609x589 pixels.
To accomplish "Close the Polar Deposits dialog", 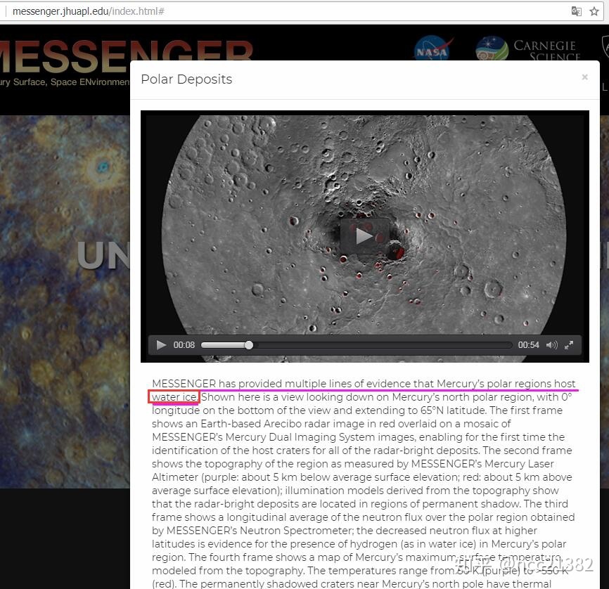I will click(x=584, y=77).
